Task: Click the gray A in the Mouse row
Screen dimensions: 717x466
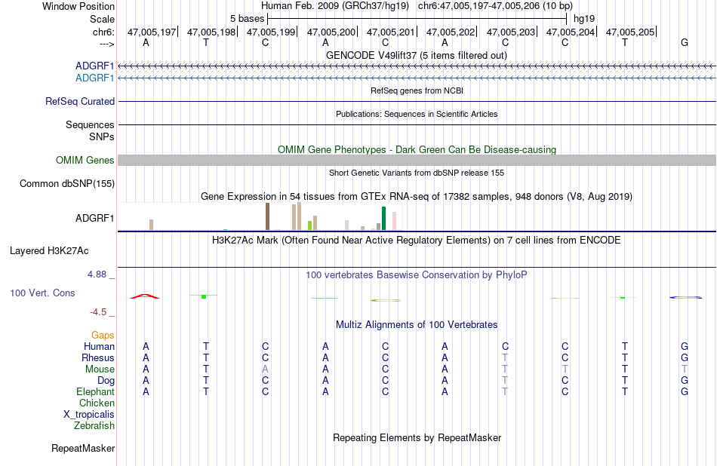Action: (265, 369)
